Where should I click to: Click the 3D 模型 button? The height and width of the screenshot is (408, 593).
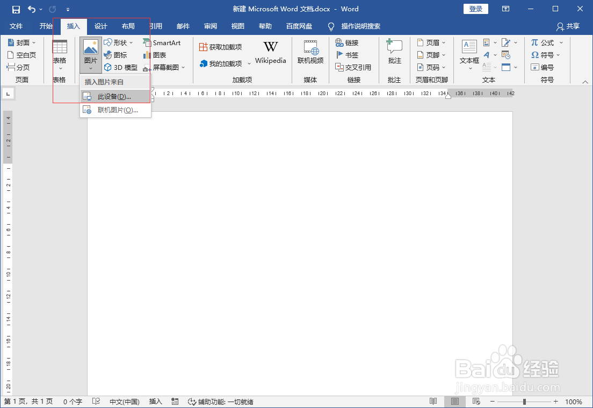point(121,67)
